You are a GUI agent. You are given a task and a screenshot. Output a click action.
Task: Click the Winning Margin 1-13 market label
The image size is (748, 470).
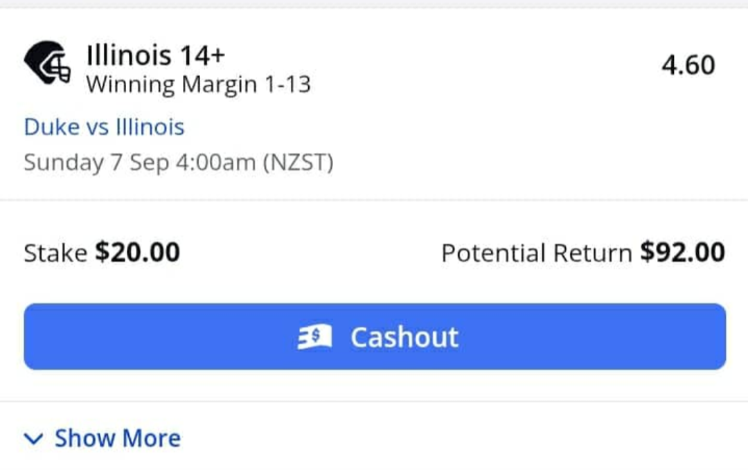coord(198,85)
